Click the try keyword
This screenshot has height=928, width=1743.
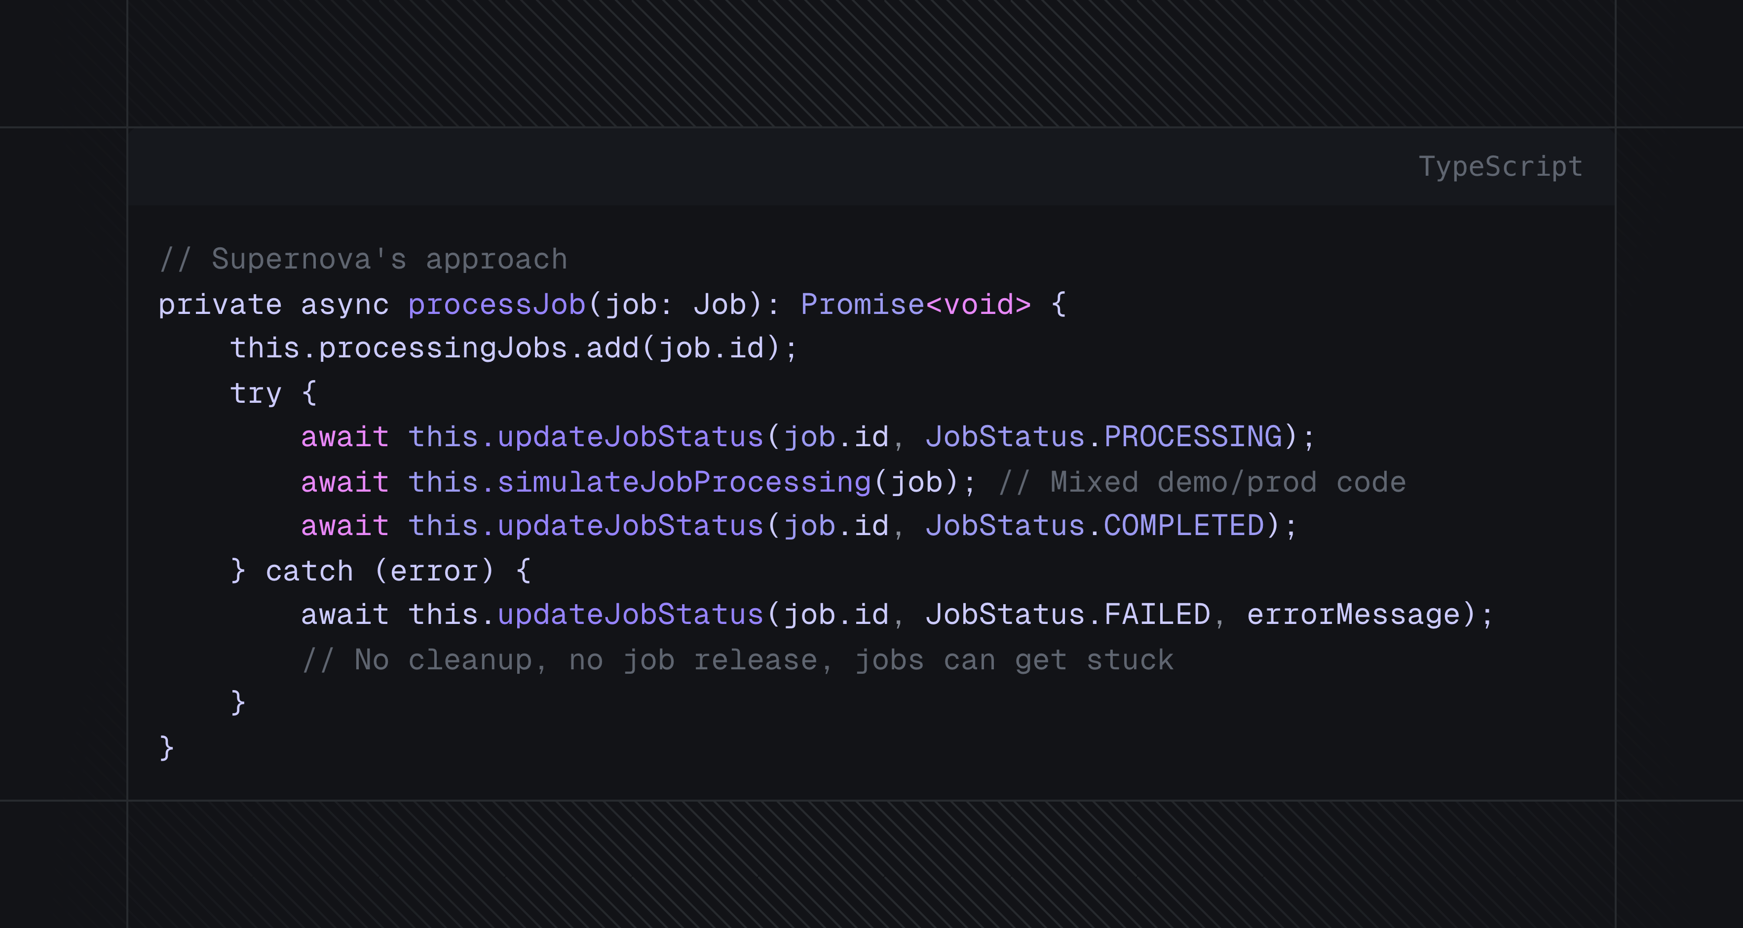255,392
